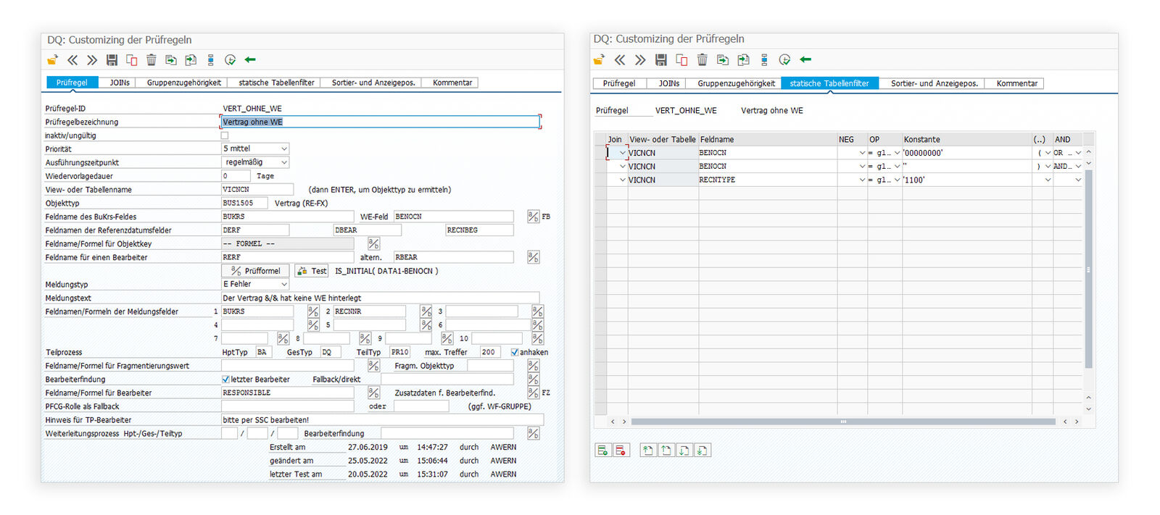Click the insert row icon below the filter table
Screen dimensions: 1160x515
pos(602,451)
